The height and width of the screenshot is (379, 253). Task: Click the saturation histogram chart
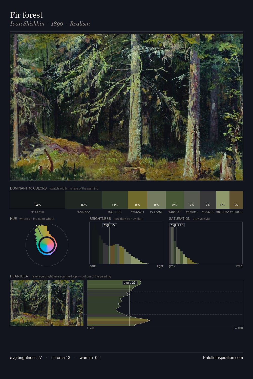206,243
